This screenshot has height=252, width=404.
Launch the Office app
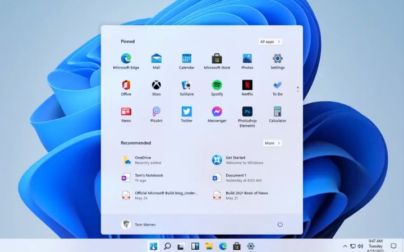pos(126,88)
